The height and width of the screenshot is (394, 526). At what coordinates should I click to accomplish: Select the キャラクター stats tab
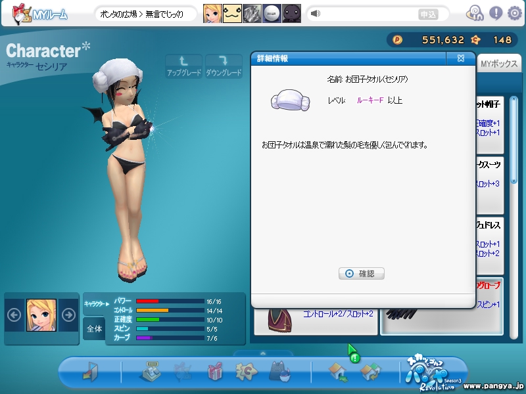95,304
